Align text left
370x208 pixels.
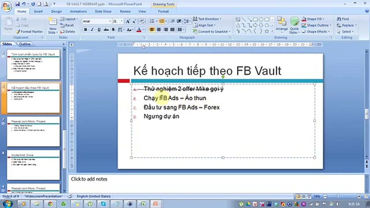(x=152, y=29)
